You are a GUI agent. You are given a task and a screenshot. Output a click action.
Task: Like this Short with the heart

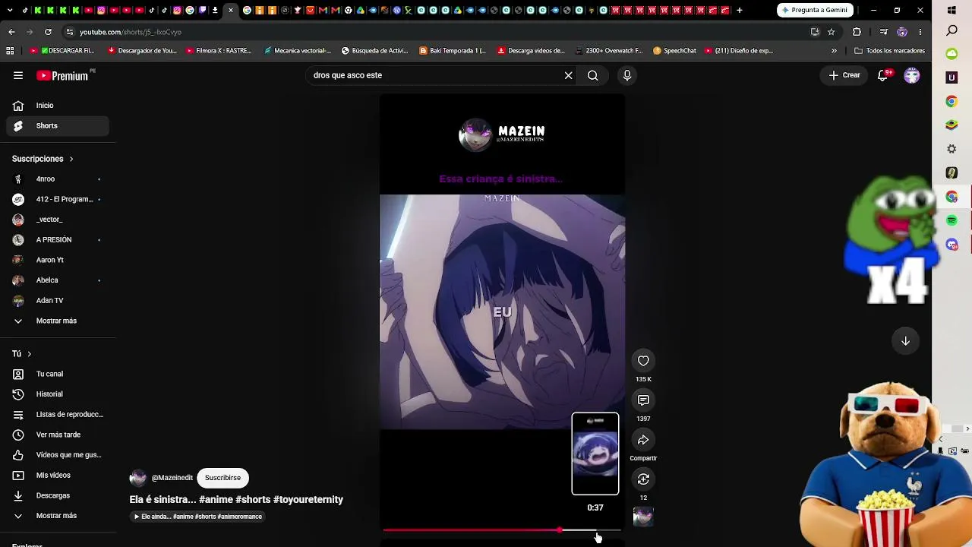[643, 361]
